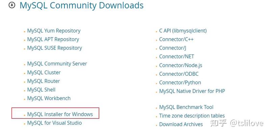Click MySQL Installer for Windows

pos(60,114)
